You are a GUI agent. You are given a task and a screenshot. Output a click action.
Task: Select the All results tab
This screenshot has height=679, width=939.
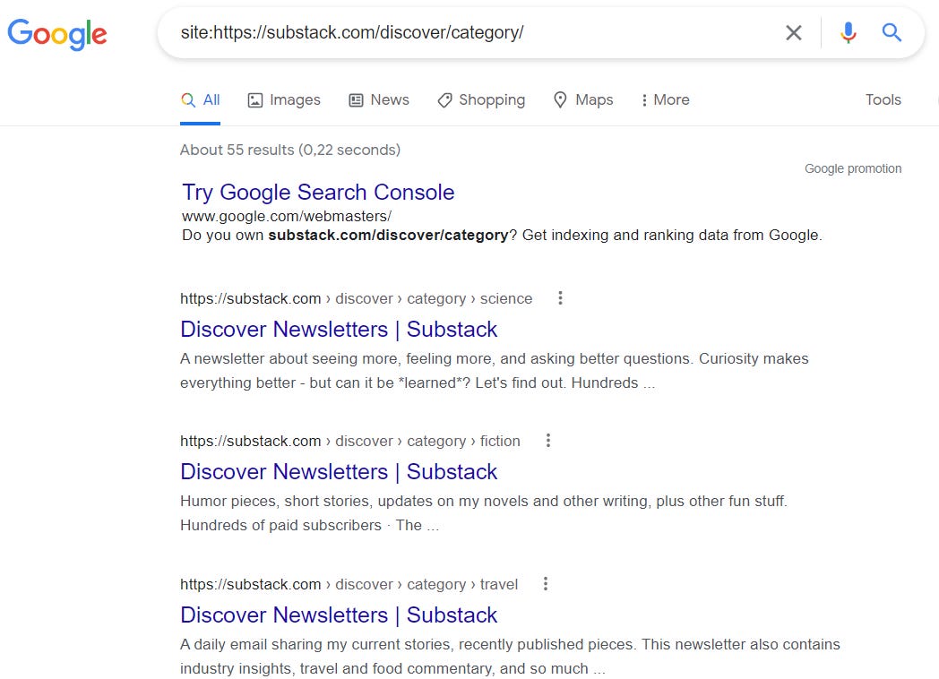(201, 99)
